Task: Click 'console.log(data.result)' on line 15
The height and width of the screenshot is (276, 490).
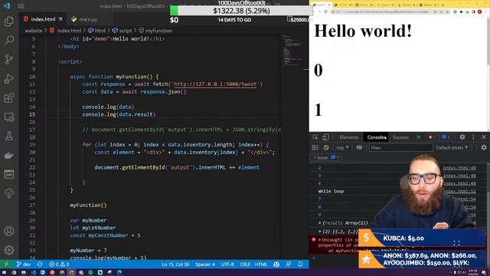Action: (119, 114)
